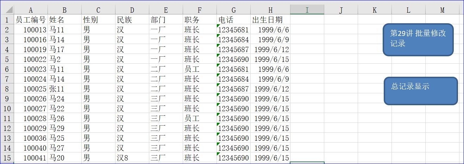Click the select-all corner of the sheet
This screenshot has width=464, height=164.
pyautogui.click(x=7, y=10)
